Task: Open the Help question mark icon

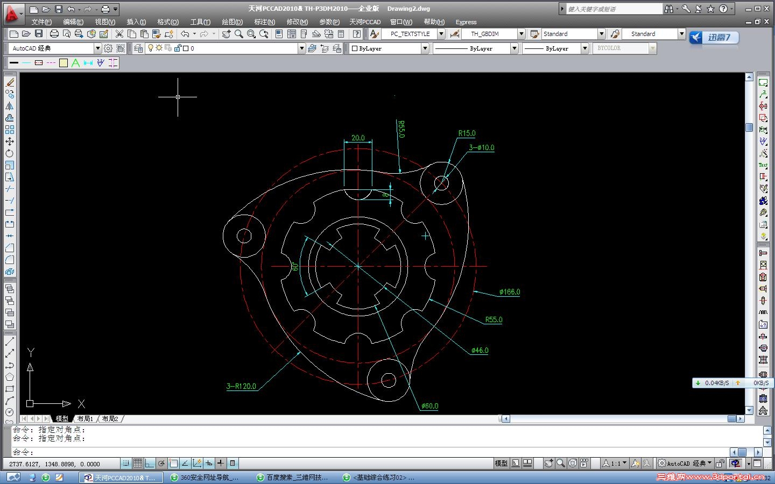Action: click(356, 34)
